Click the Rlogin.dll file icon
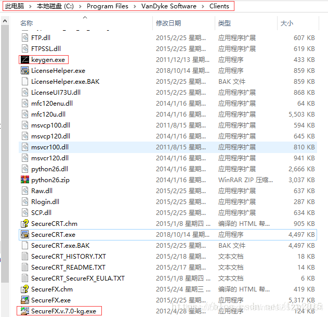328x317 pixels. point(25,201)
